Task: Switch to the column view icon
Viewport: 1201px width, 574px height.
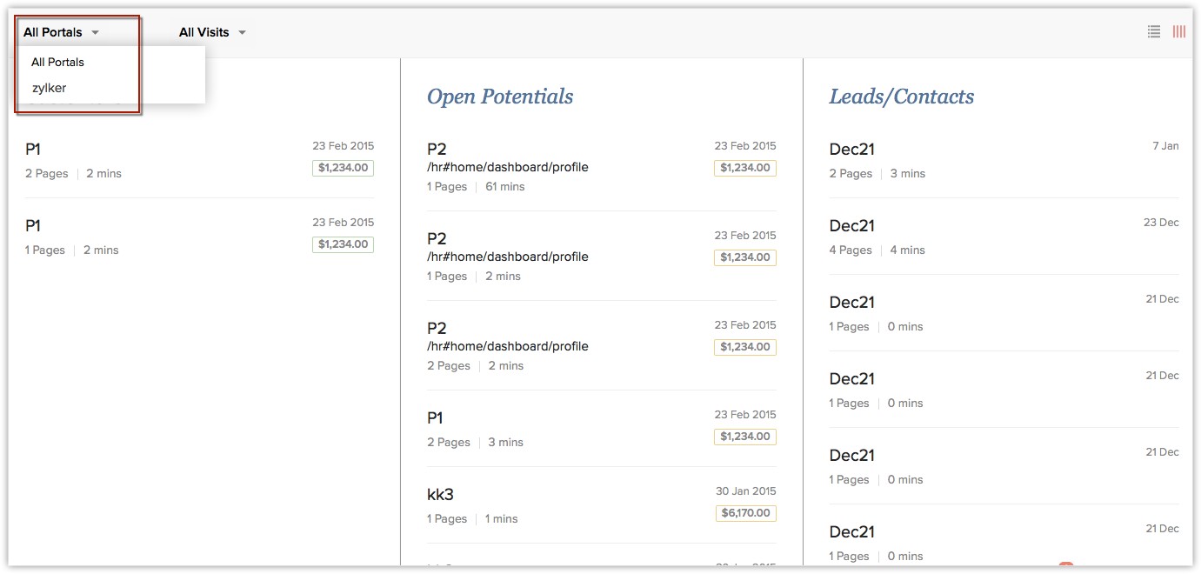Action: 1178,32
